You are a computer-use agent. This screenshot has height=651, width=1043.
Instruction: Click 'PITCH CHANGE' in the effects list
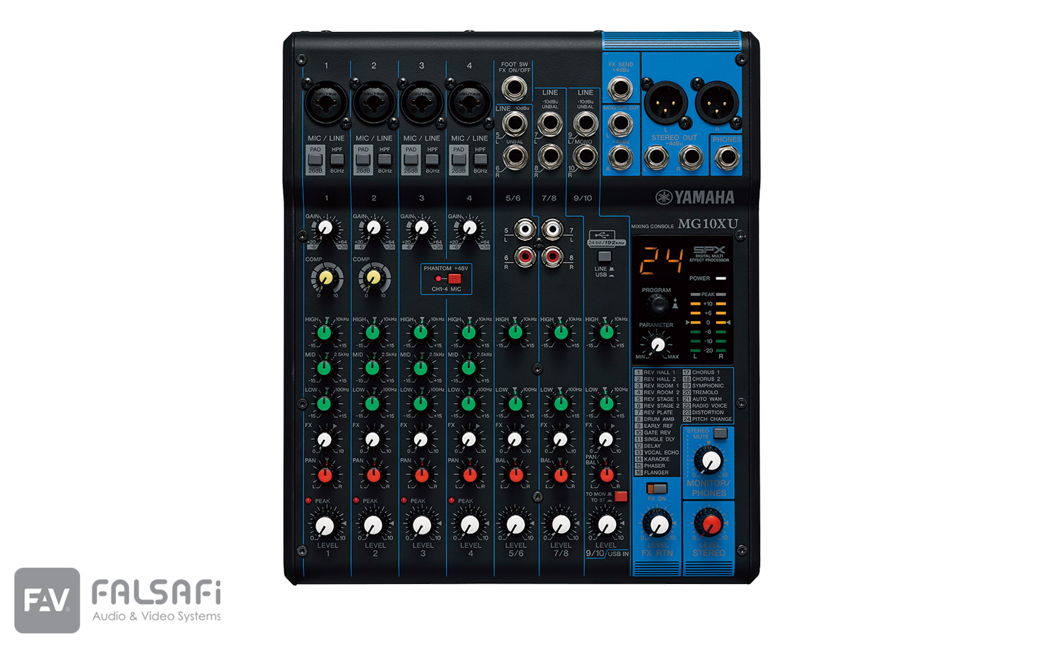tap(712, 419)
